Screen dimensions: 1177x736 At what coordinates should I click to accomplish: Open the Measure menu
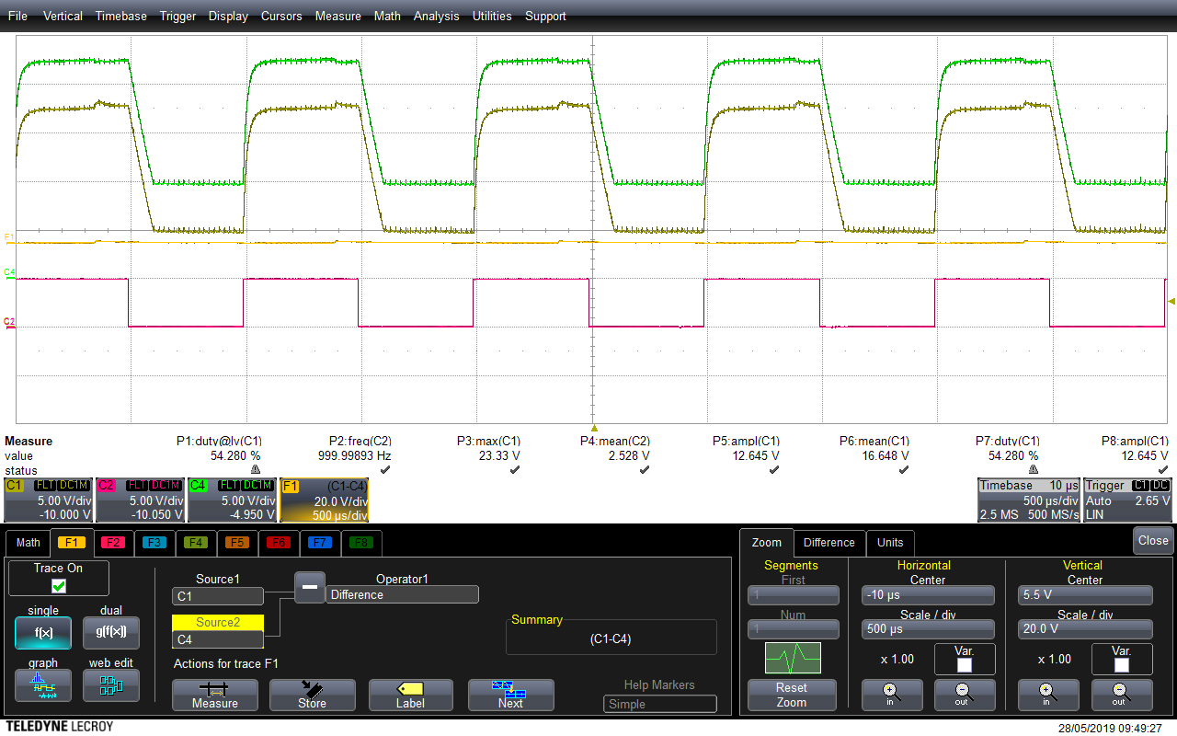coord(337,16)
